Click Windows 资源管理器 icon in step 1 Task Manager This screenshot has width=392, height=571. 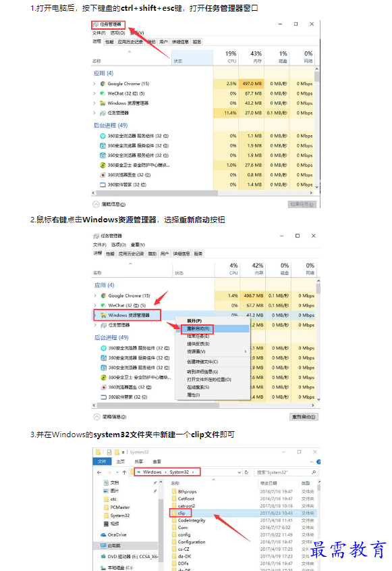pyautogui.click(x=103, y=103)
